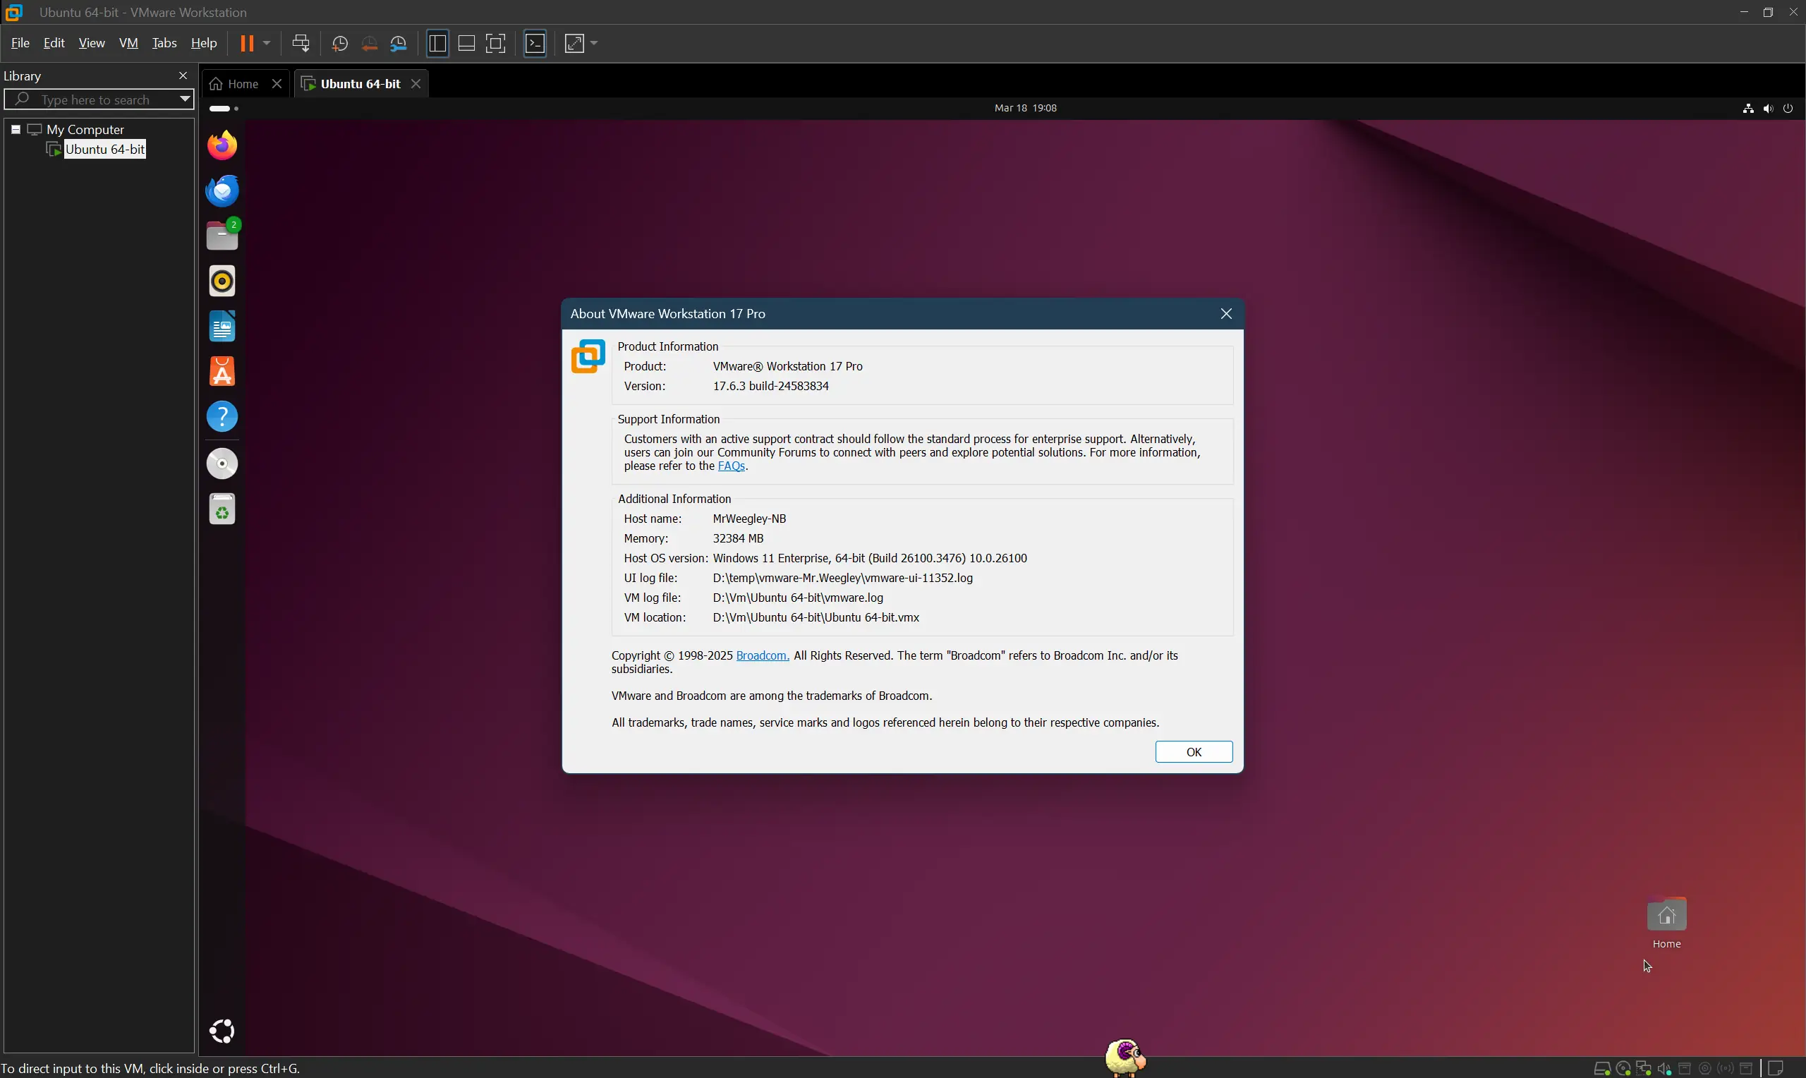The height and width of the screenshot is (1078, 1806).
Task: Select Ubuntu 64-bit in library tree
Action: point(104,150)
